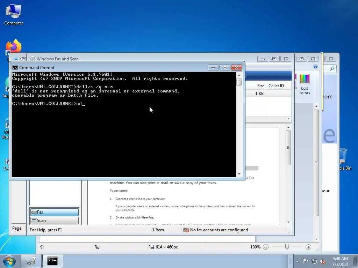Close the Command Prompt window
The width and height of the screenshot is (358, 268).
(236, 67)
